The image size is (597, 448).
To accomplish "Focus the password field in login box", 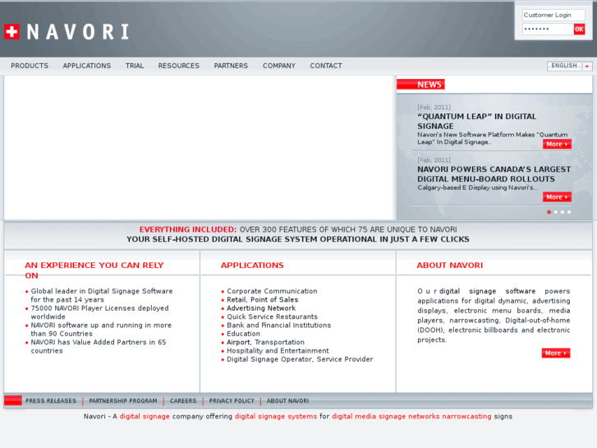I will (x=548, y=29).
